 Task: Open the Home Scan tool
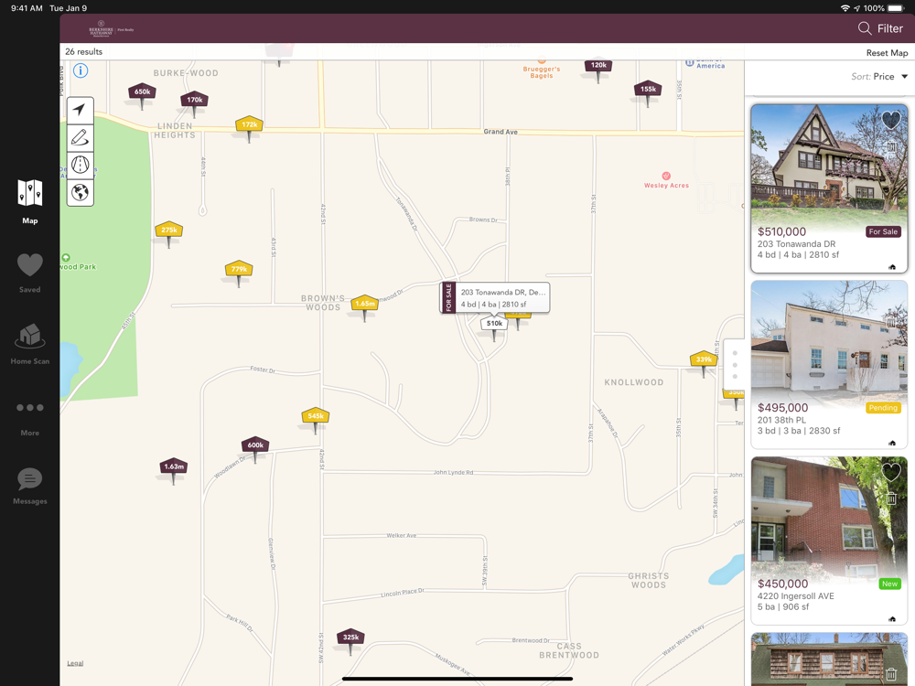click(30, 344)
